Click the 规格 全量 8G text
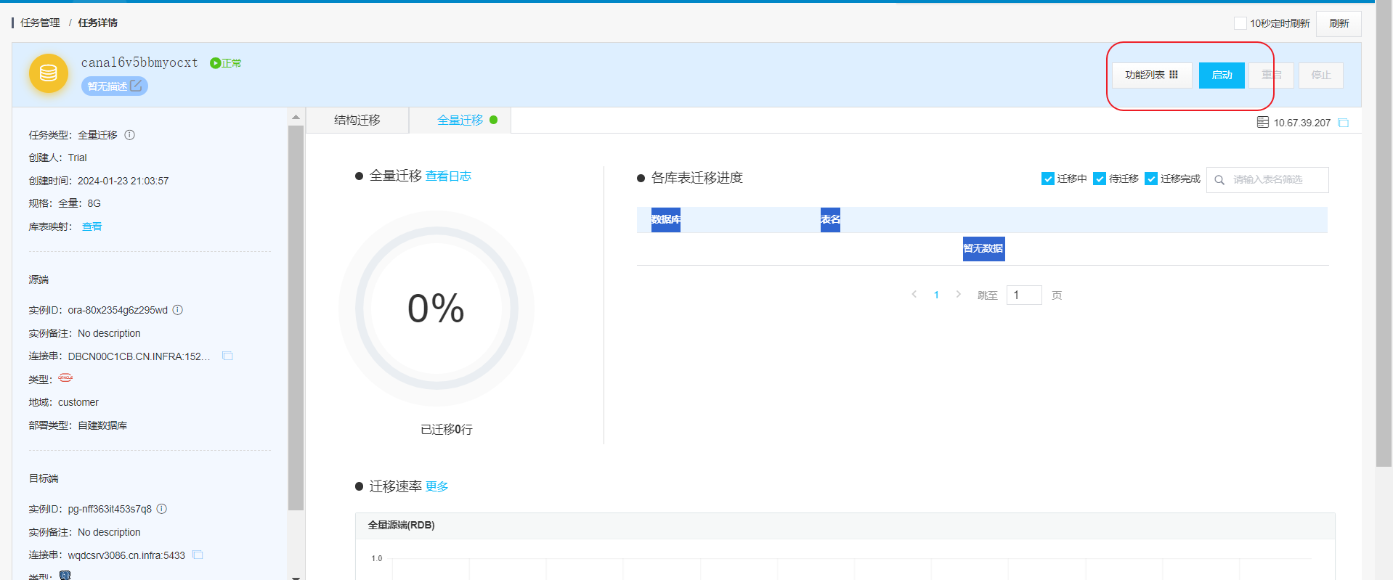1393x580 pixels. (x=65, y=203)
